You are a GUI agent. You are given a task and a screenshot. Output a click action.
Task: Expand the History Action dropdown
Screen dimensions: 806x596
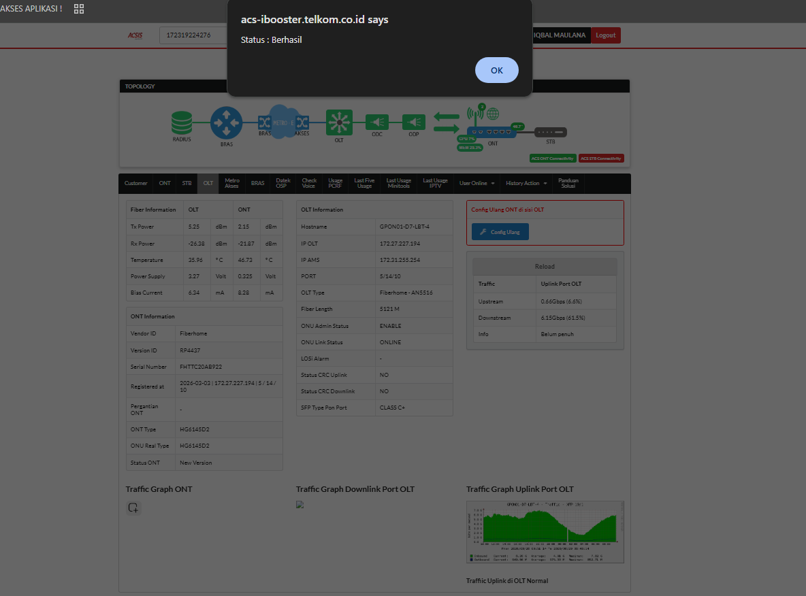tap(526, 184)
